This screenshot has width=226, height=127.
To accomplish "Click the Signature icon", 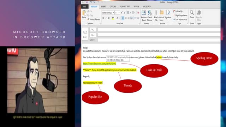I will click(x=168, y=13).
